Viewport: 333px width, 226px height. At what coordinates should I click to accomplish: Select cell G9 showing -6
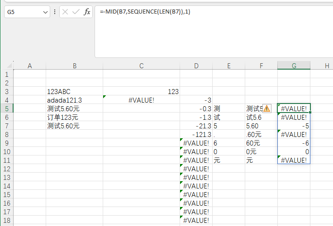point(294,143)
